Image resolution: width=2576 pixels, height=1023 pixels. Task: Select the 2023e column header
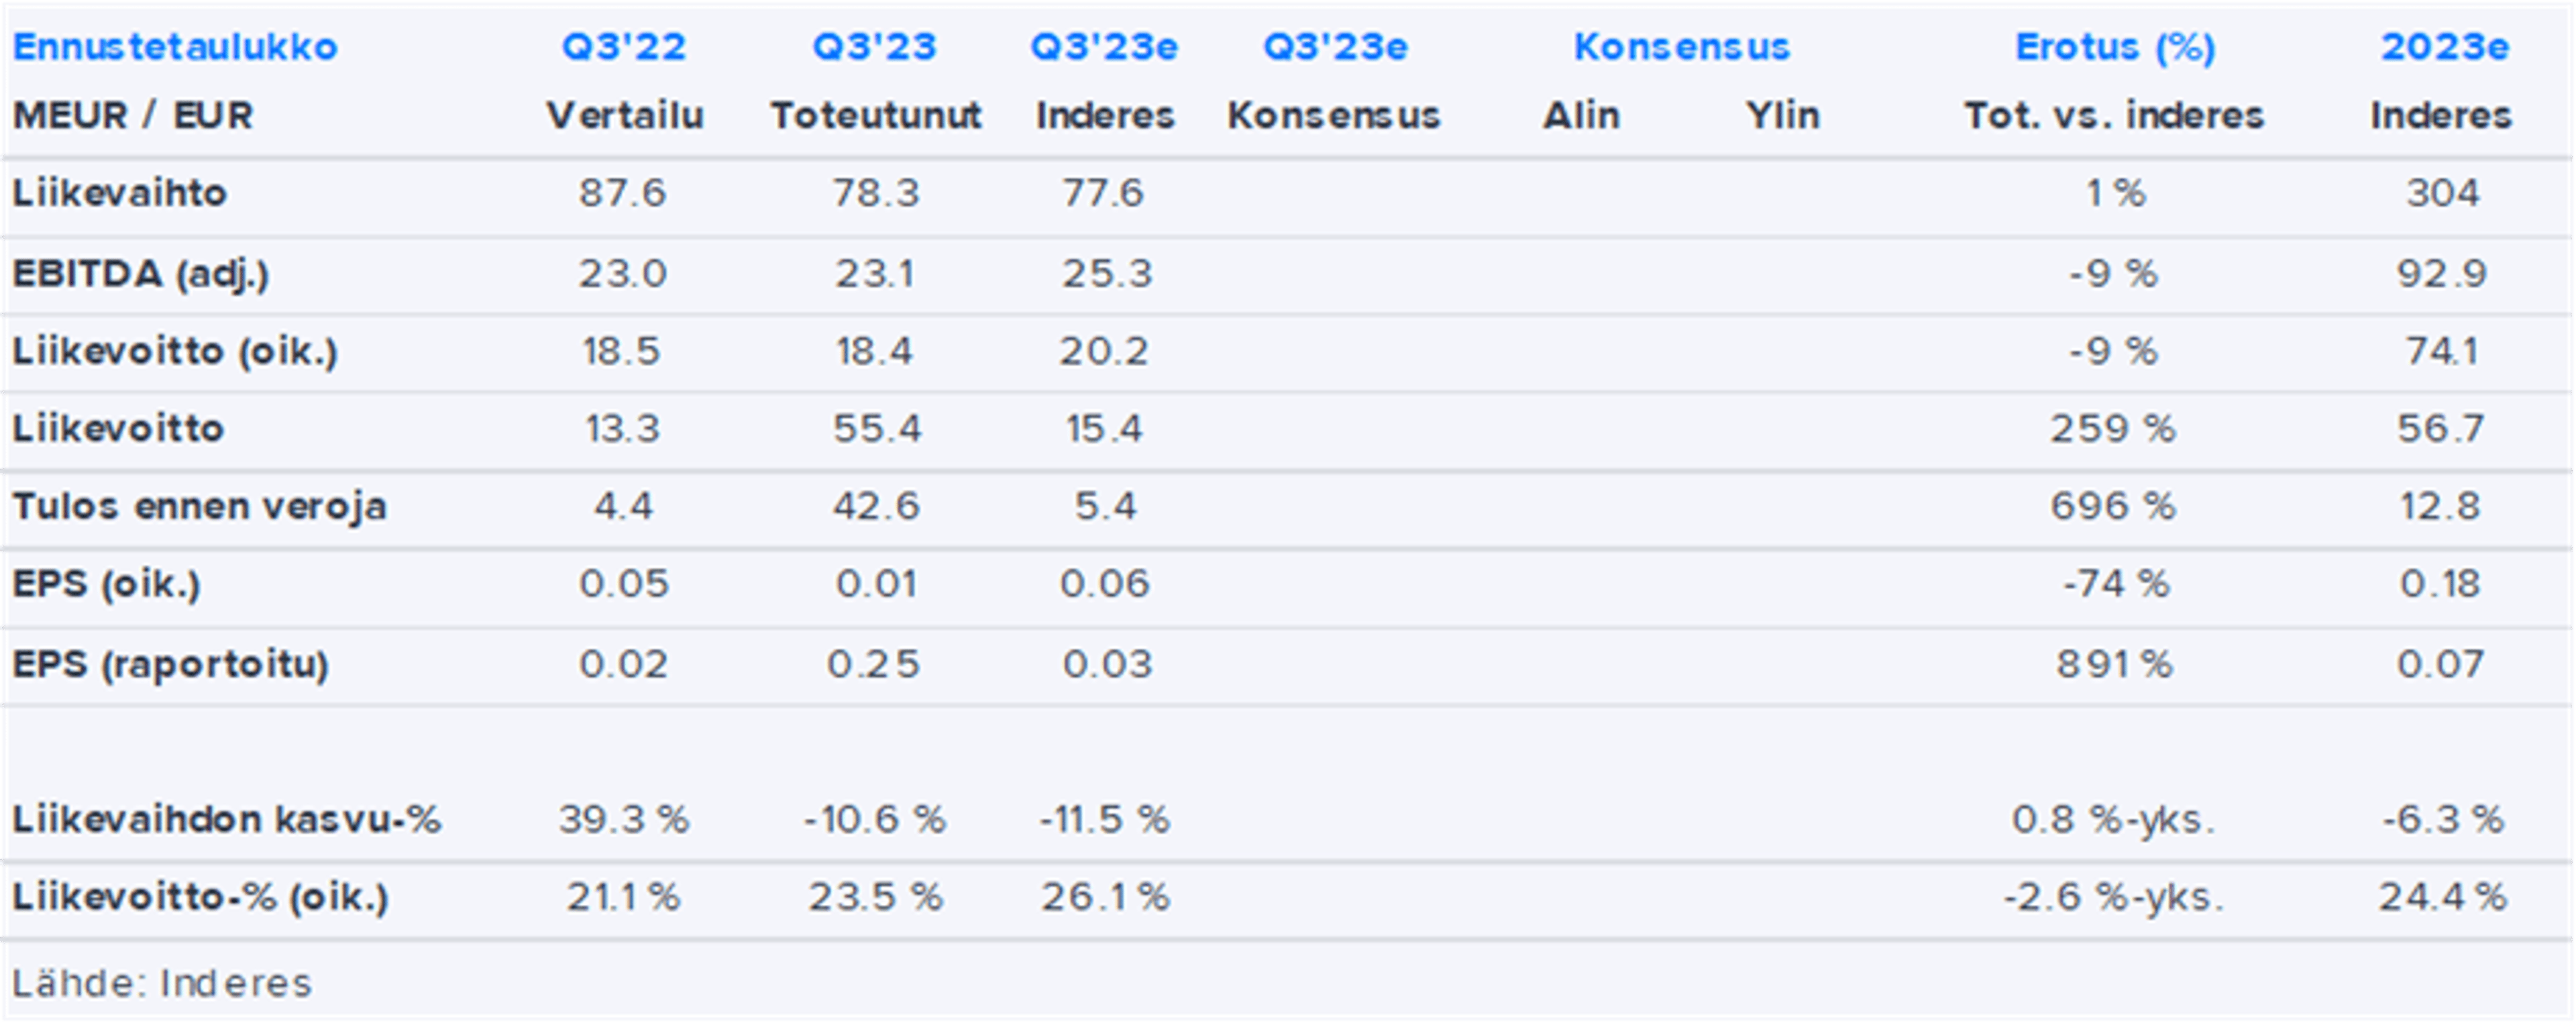[x=2444, y=47]
